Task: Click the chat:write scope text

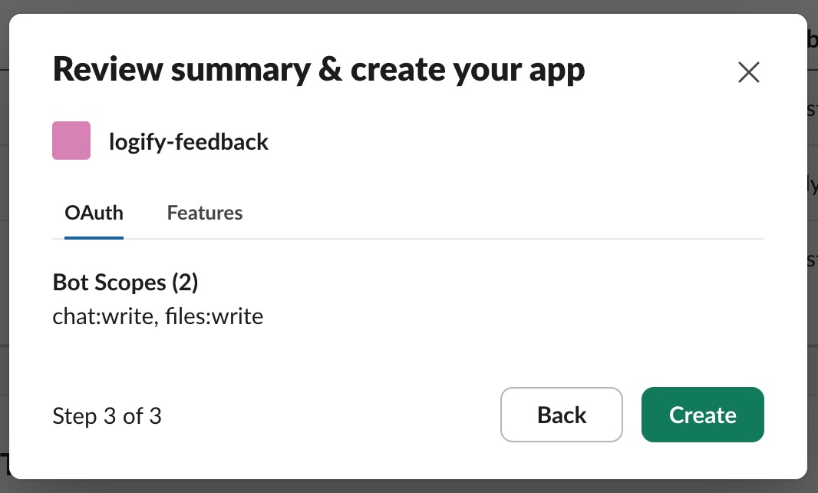Action: coord(101,316)
